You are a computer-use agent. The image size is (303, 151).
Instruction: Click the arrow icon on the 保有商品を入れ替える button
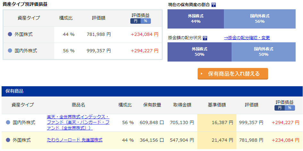pyautogui.click(x=201, y=74)
